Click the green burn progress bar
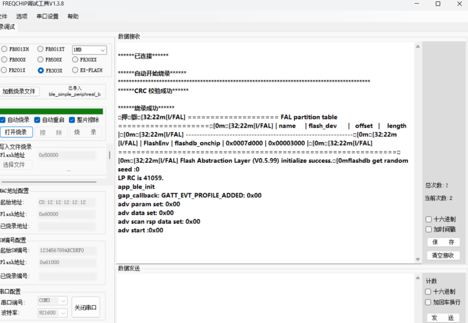This screenshot has height=323, width=468. click(x=52, y=111)
